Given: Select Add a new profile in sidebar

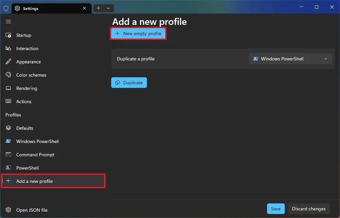Looking at the screenshot, I should (34, 181).
